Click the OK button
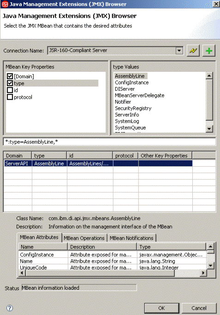The image size is (220, 315). 161,308
